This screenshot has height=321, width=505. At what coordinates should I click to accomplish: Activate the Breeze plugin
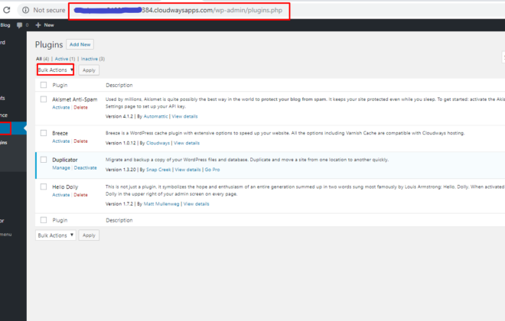pyautogui.click(x=61, y=141)
